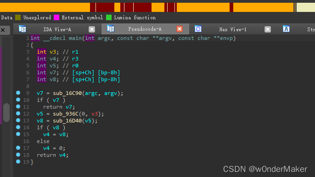Toggle breakpoint dot on line 11
The width and height of the screenshot is (315, 177).
pyautogui.click(x=18, y=106)
